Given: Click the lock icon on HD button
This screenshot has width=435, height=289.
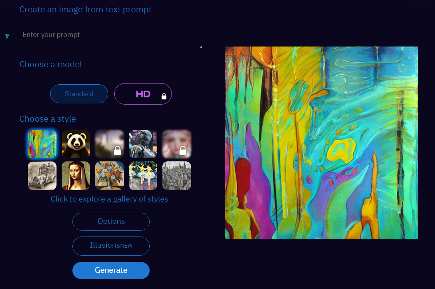Looking at the screenshot, I should pyautogui.click(x=164, y=96).
